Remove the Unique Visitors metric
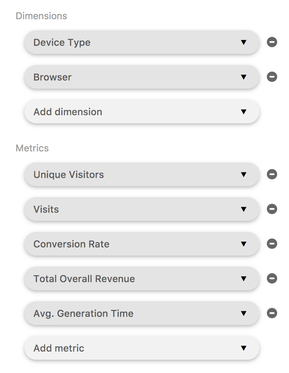 (x=272, y=174)
